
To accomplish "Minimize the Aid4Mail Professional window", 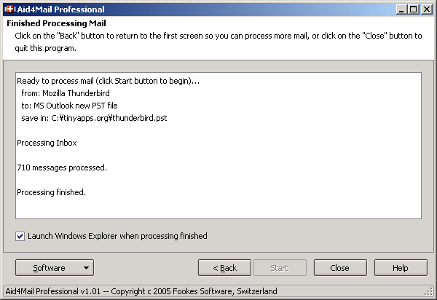I will click(402, 9).
